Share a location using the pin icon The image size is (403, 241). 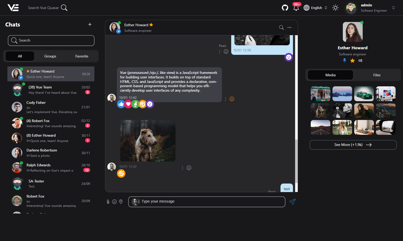(121, 202)
